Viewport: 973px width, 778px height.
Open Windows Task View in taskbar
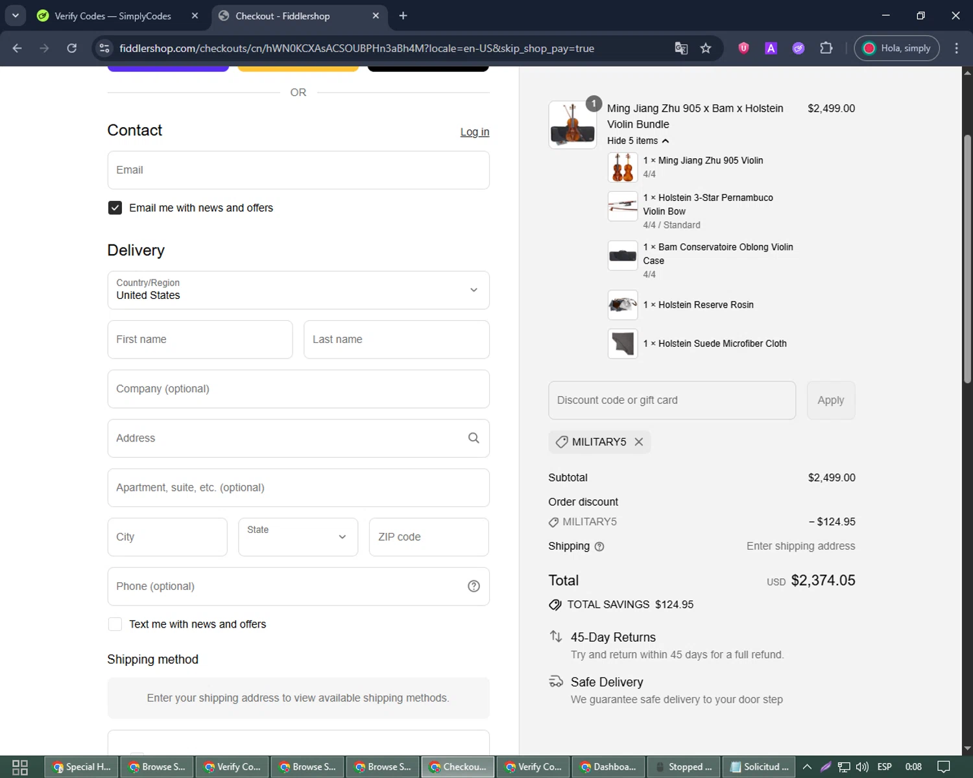tap(20, 767)
